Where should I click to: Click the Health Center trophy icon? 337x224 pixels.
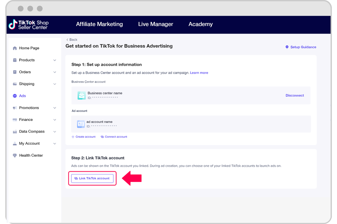(x=15, y=155)
